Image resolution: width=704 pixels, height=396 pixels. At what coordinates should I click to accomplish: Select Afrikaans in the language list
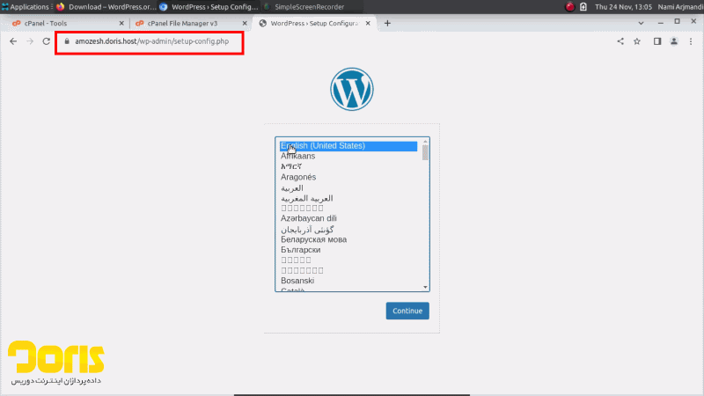(x=348, y=157)
